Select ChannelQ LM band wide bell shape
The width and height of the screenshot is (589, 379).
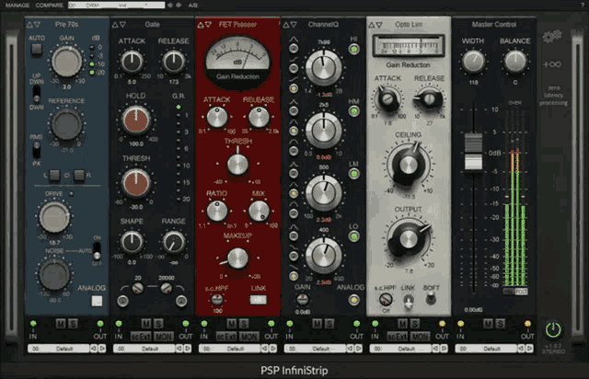click(294, 213)
